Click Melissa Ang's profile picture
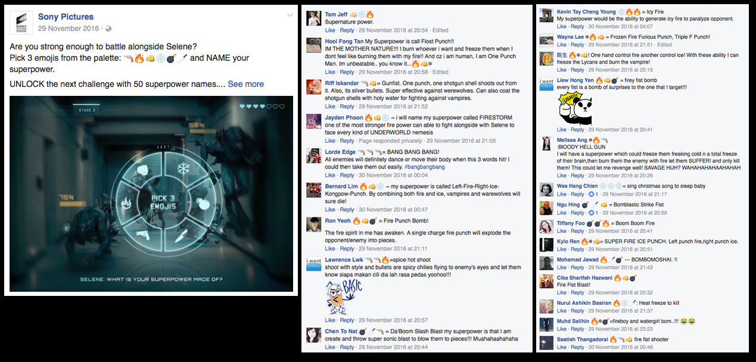The image size is (756, 362). coord(547,143)
